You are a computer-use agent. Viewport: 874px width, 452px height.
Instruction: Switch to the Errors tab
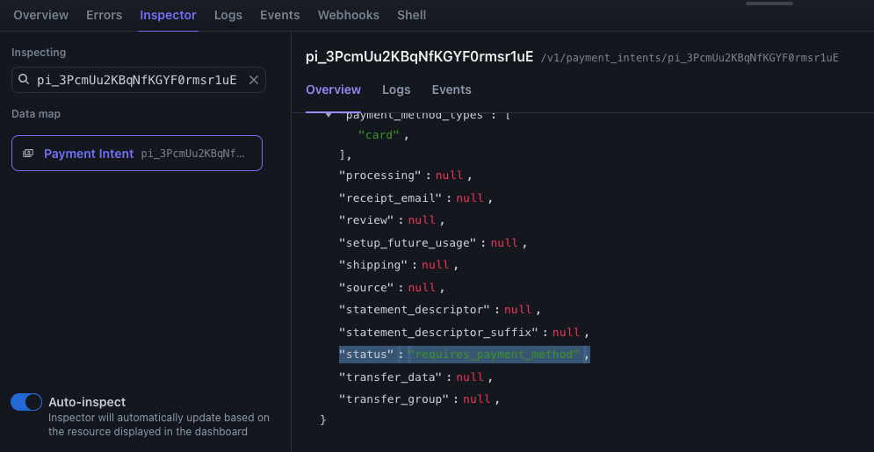point(105,16)
